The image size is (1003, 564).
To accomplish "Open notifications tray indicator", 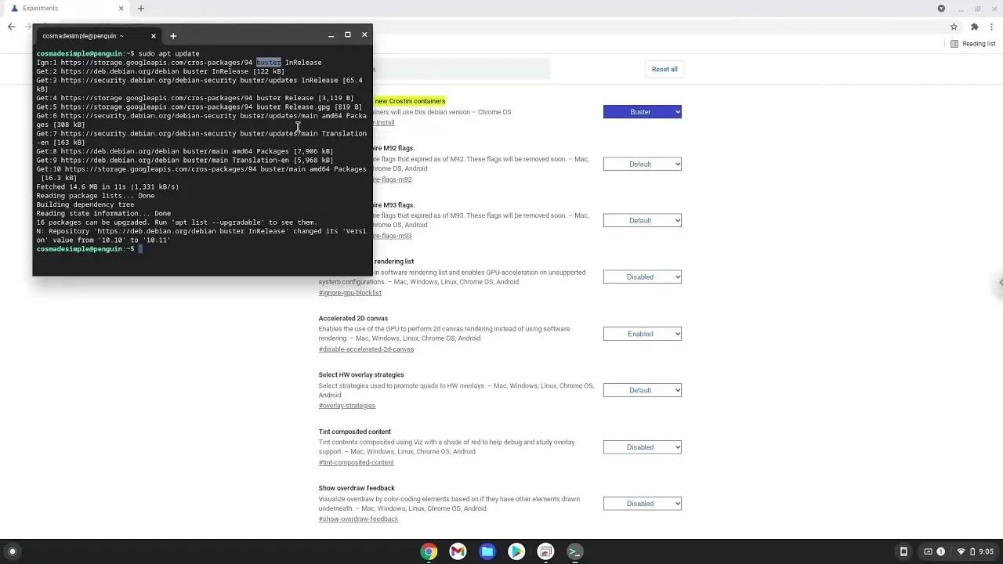I will tap(935, 551).
